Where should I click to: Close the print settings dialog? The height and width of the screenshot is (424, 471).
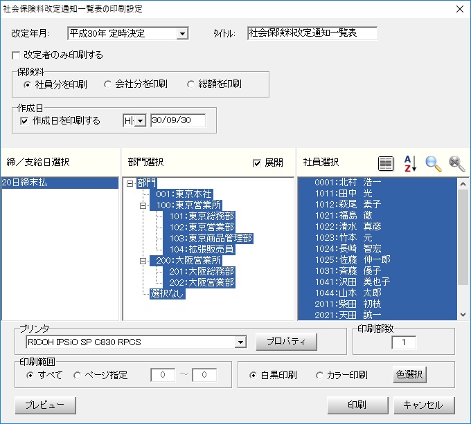click(460, 9)
